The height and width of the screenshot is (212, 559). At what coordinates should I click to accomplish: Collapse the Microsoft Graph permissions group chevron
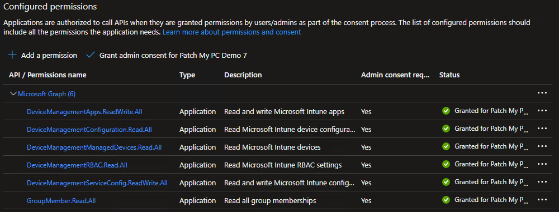click(13, 93)
